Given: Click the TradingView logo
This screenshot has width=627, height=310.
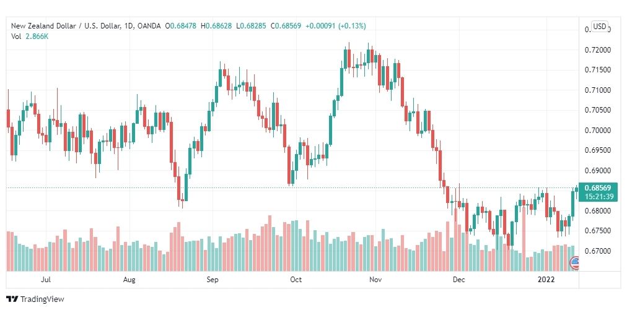Looking at the screenshot, I should point(35,299).
